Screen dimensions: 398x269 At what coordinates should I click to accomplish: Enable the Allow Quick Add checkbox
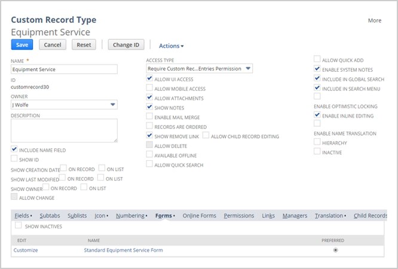pos(317,59)
